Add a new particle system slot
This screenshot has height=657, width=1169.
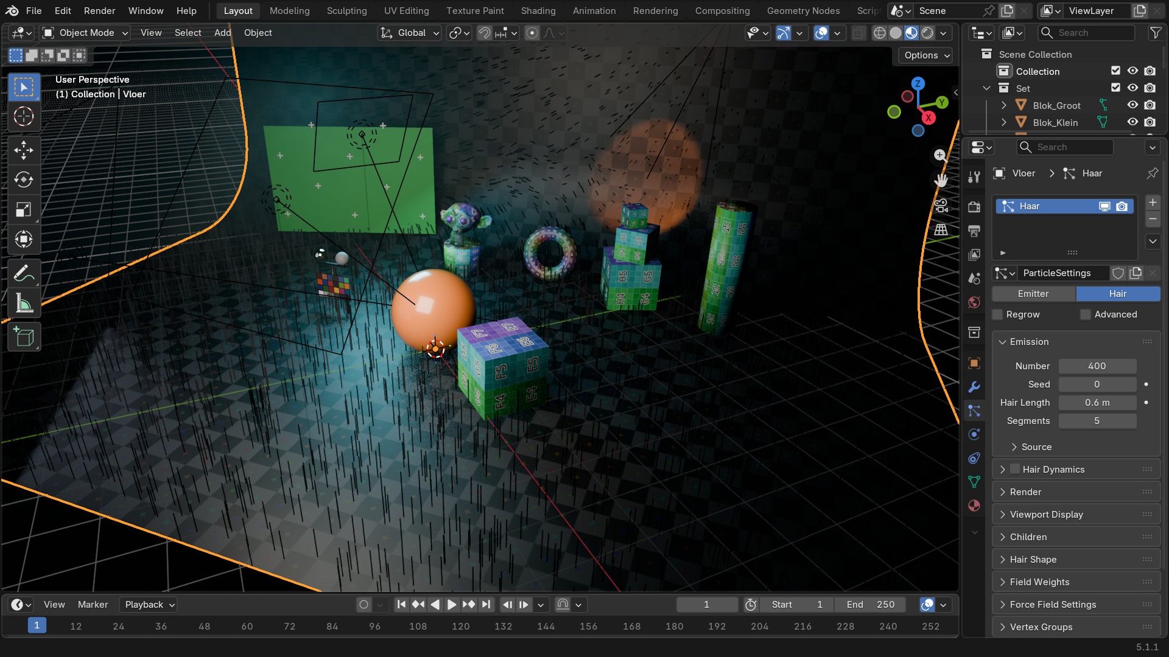click(x=1153, y=203)
